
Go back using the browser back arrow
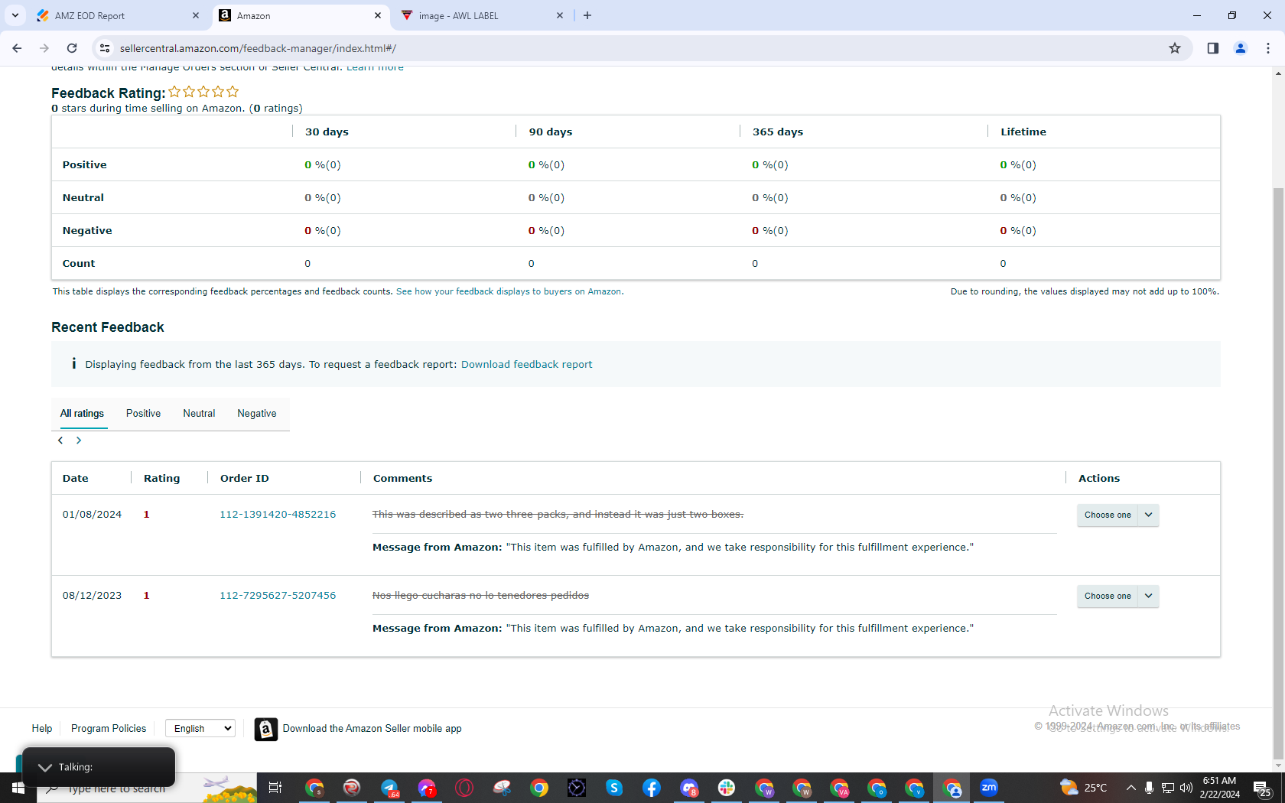17,48
